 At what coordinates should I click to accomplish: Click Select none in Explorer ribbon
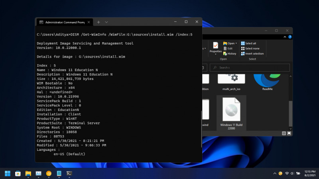(250, 49)
